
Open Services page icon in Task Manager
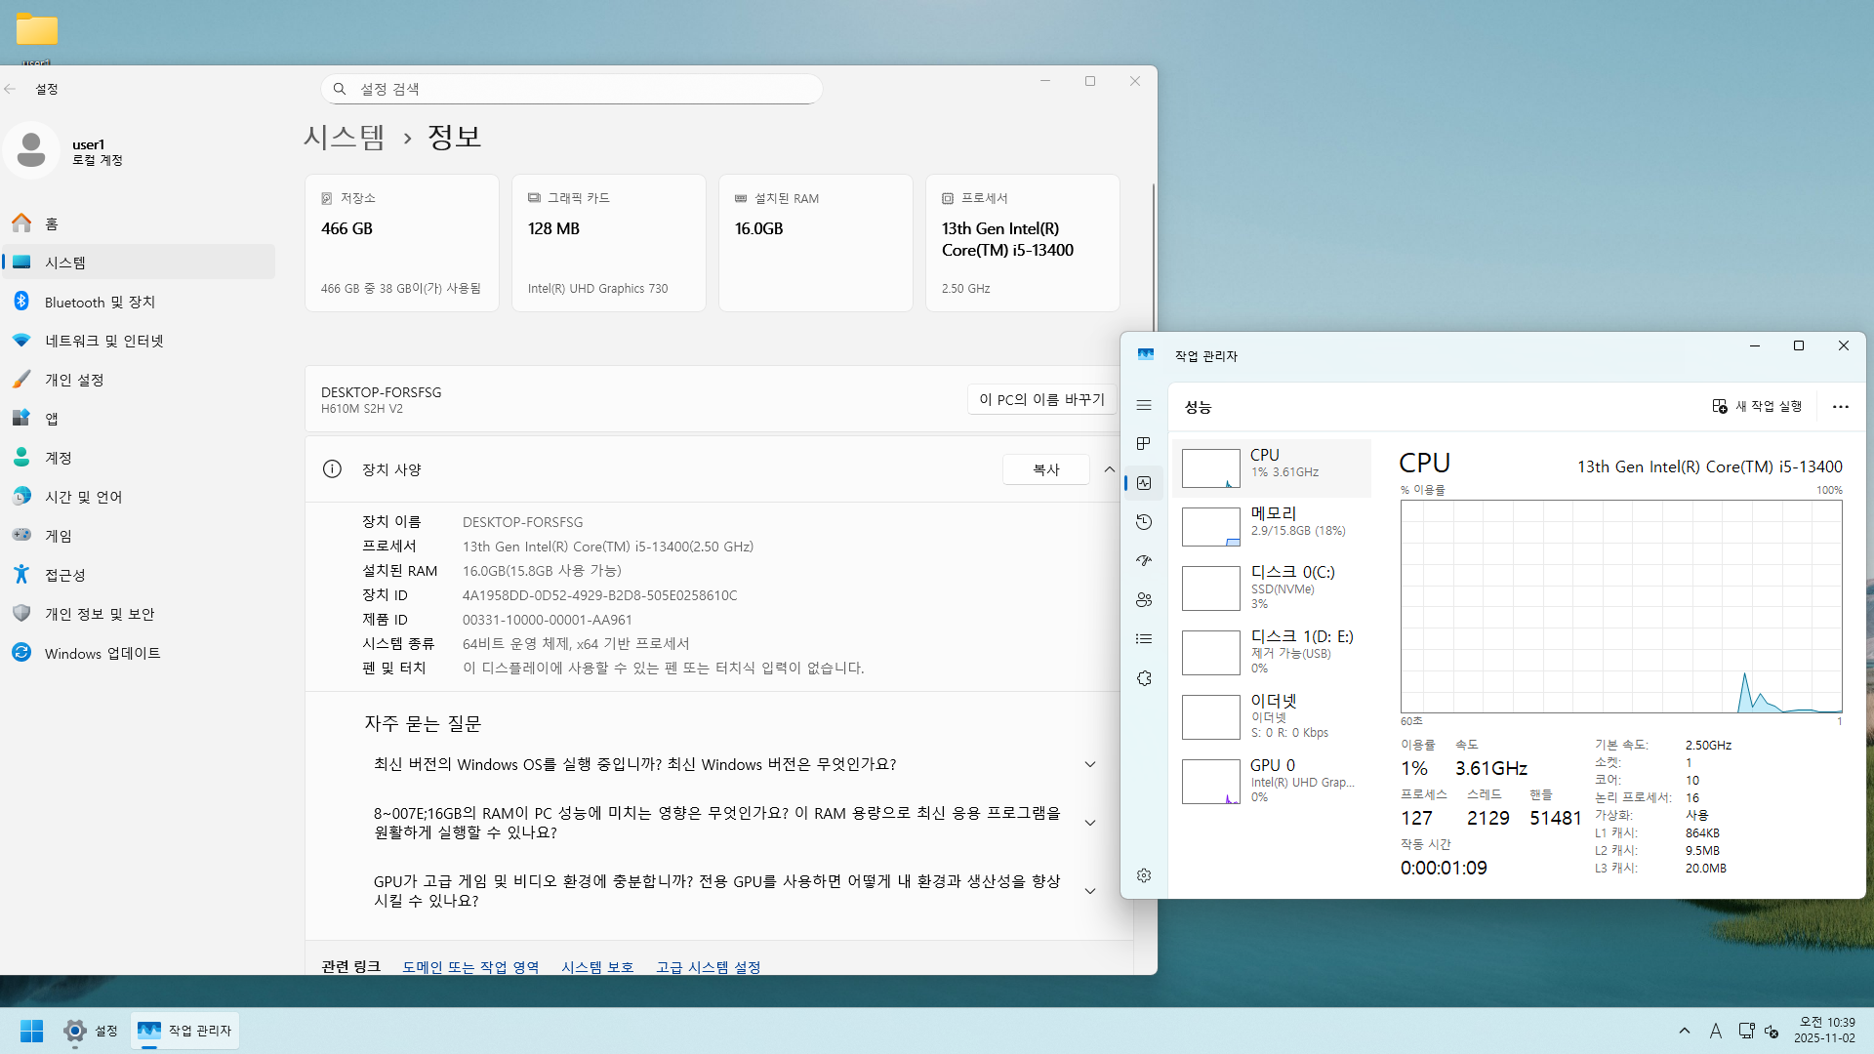point(1144,678)
